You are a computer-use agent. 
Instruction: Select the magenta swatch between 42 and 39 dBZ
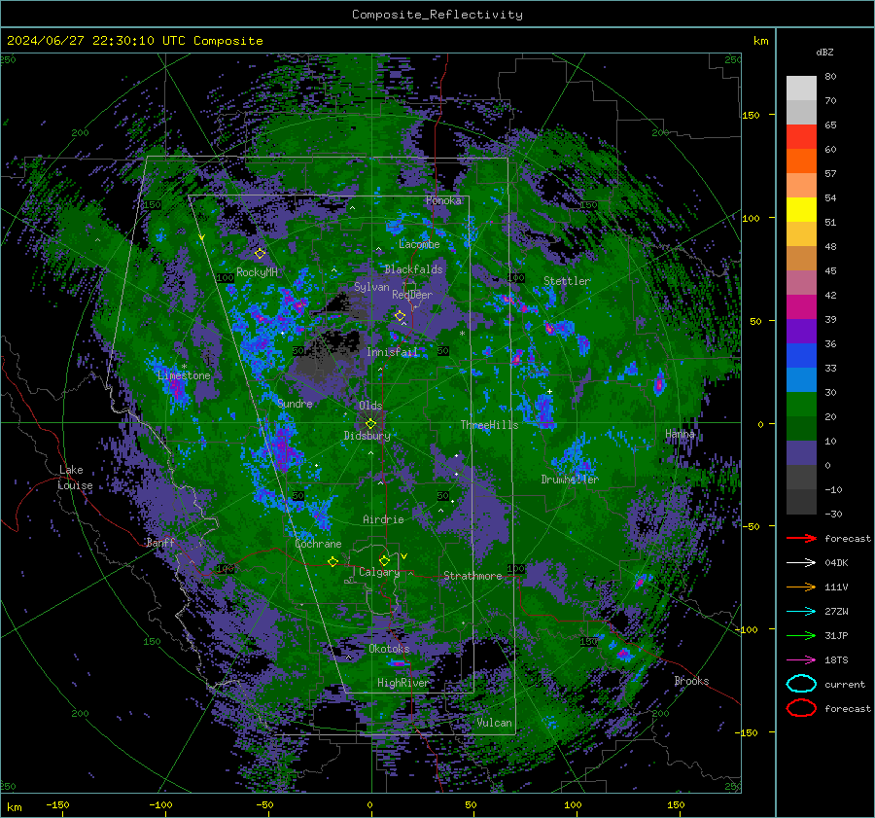[801, 307]
